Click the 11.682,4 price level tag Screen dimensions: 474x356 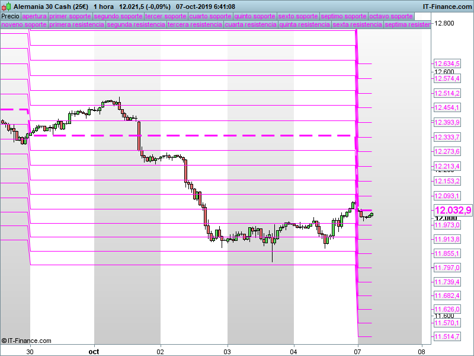(x=447, y=295)
